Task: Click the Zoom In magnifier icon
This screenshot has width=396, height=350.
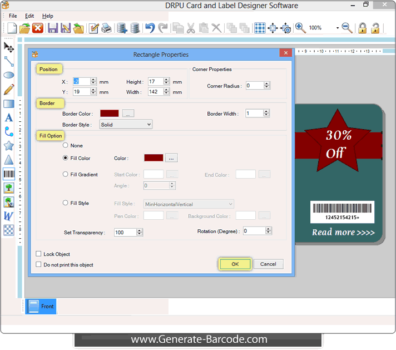Action: (300, 28)
